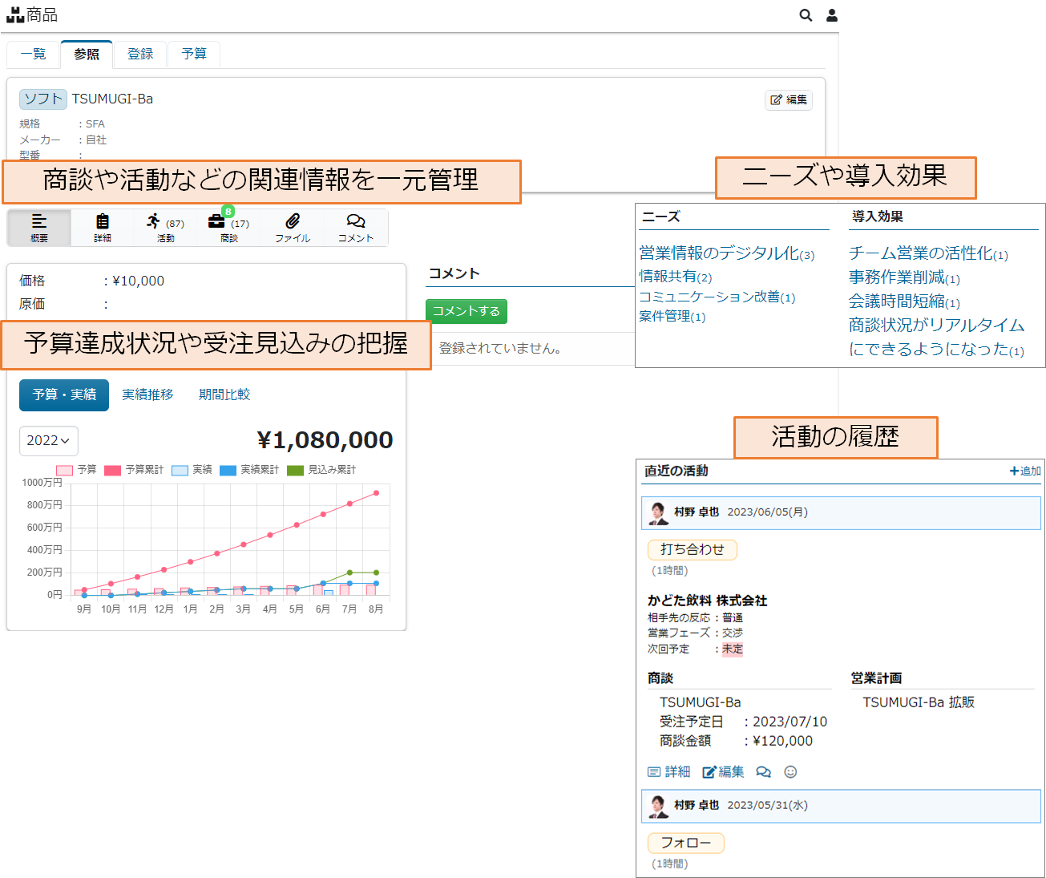Click the 営業情報のデジタル化 needs link
This screenshot has height=878, width=1046.
[726, 253]
